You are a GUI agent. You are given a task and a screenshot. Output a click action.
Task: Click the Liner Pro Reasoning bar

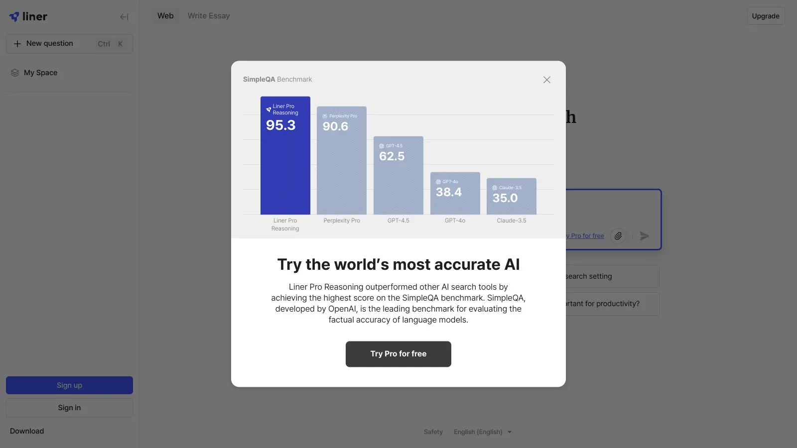[x=285, y=164]
